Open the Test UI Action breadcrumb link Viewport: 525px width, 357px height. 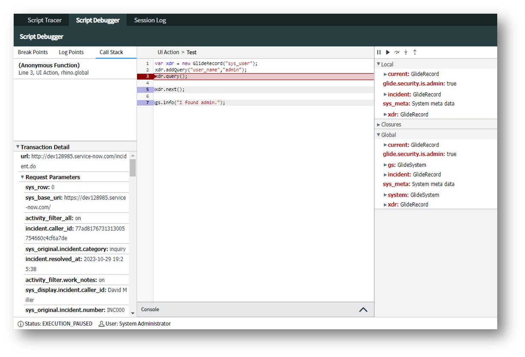tap(191, 52)
